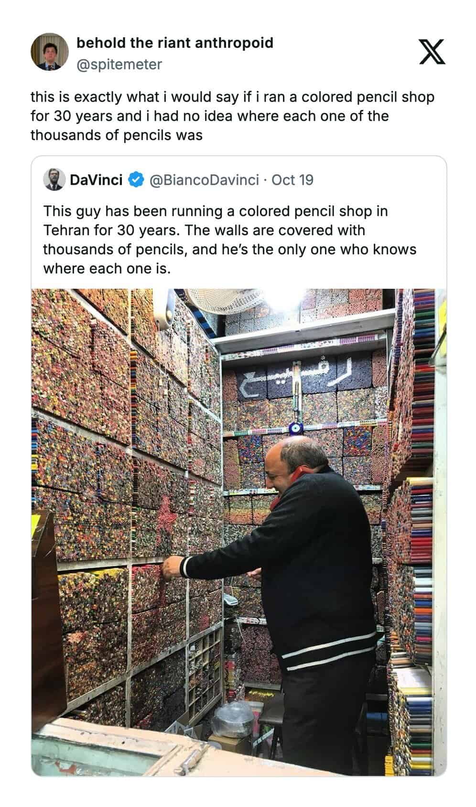Open the Oct 19 timestamp
The height and width of the screenshot is (807, 476).
(292, 180)
